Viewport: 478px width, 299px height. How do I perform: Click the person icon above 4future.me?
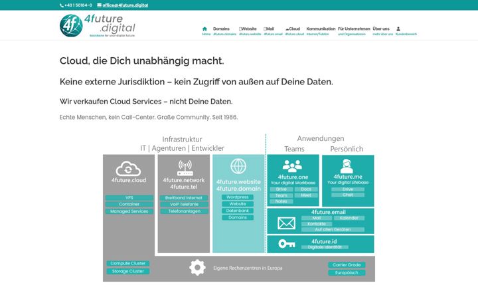[347, 166]
